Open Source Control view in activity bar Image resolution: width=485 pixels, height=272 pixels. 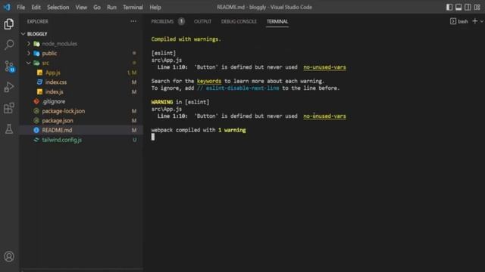pos(9,66)
